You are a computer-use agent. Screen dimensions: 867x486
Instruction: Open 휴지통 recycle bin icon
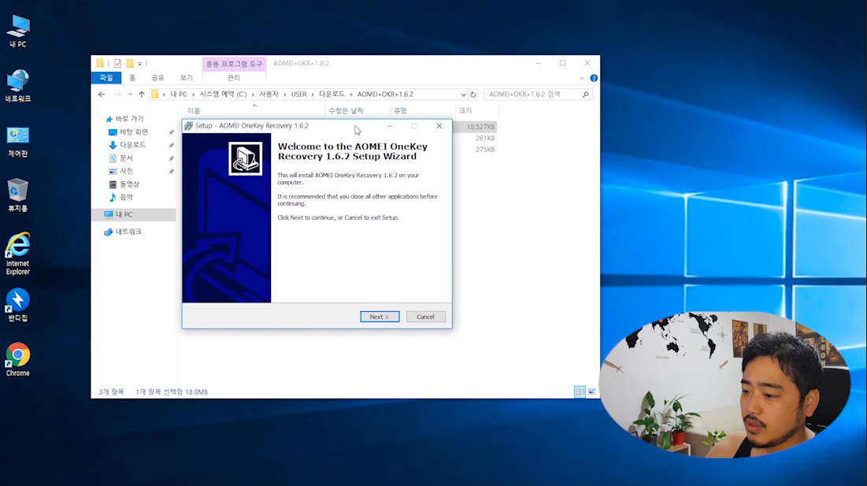(x=17, y=195)
